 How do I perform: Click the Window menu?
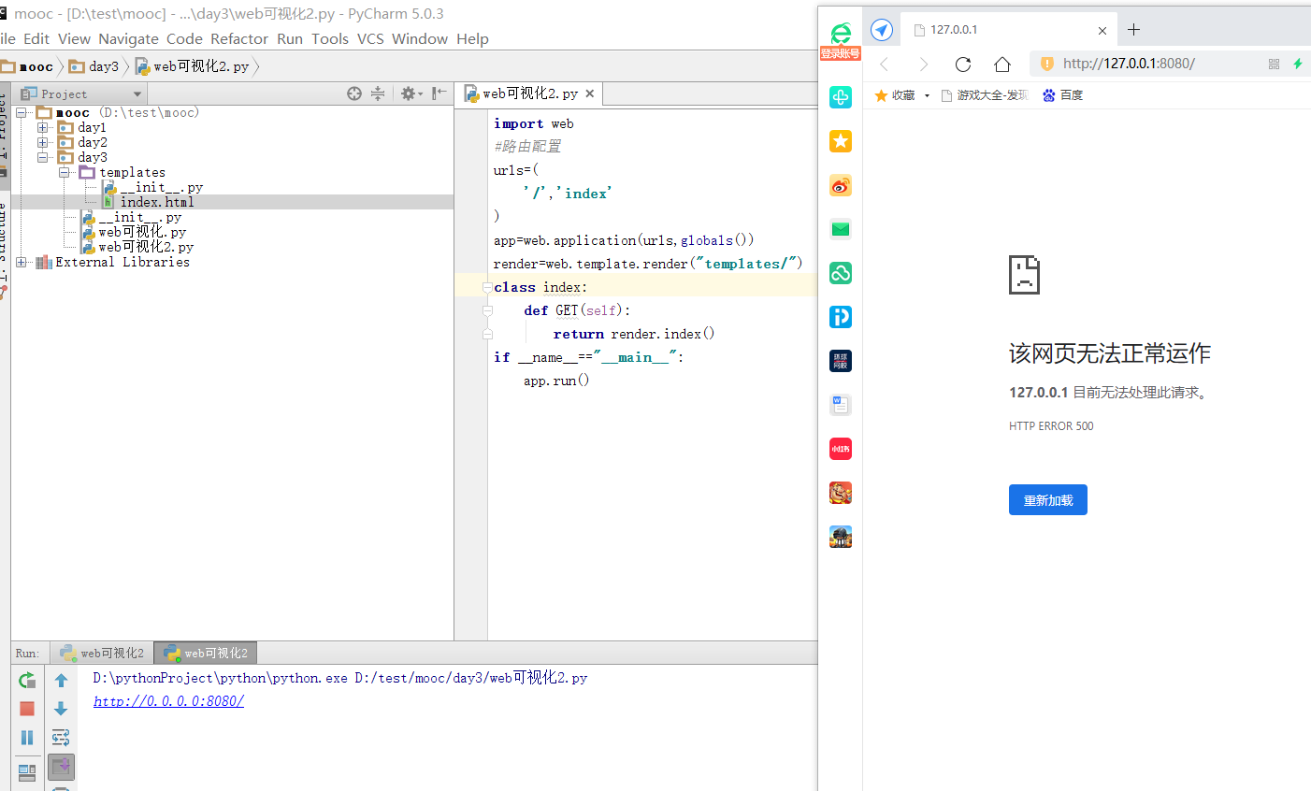point(420,38)
